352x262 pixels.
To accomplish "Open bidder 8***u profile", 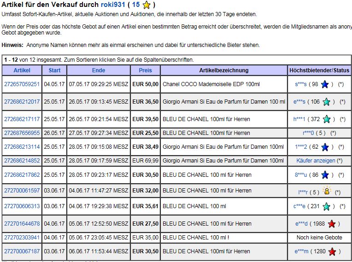I will tap(301, 175).
